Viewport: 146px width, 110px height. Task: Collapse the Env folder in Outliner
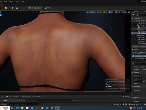click(136, 29)
